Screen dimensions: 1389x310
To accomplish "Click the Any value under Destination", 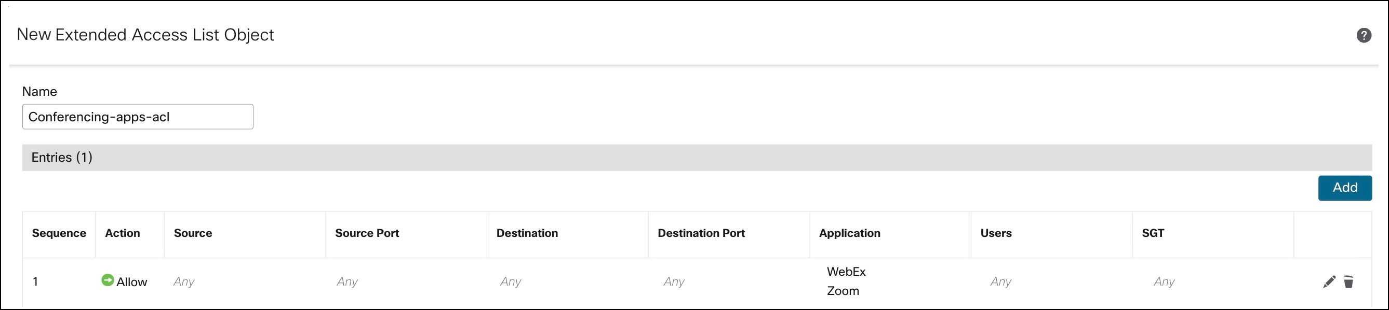I will pos(510,281).
